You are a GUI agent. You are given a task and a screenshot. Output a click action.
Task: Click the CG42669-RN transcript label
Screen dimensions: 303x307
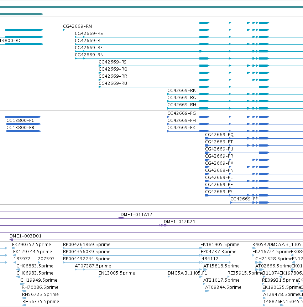[x=89, y=55]
